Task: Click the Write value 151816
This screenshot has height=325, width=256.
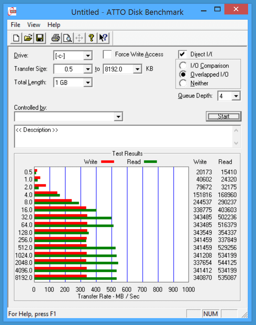Action: (x=203, y=195)
